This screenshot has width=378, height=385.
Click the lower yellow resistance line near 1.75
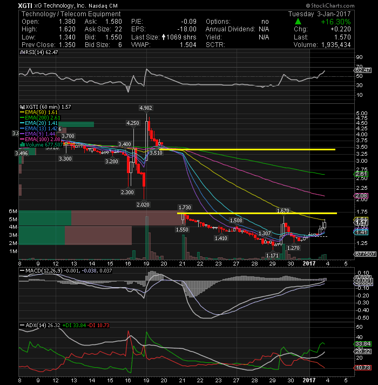tap(256, 213)
